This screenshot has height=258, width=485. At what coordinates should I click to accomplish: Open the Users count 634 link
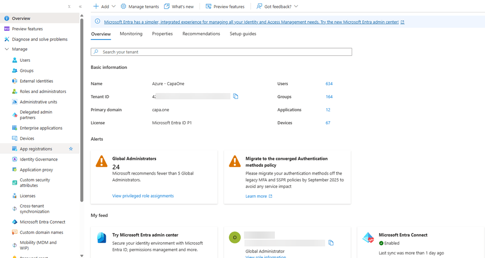click(x=329, y=83)
